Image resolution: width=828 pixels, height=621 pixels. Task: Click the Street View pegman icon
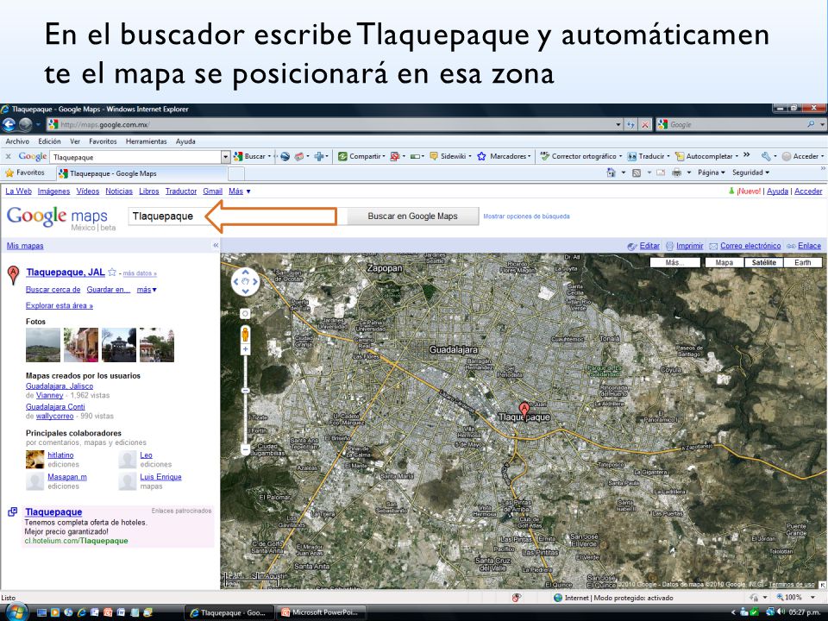pyautogui.click(x=245, y=335)
